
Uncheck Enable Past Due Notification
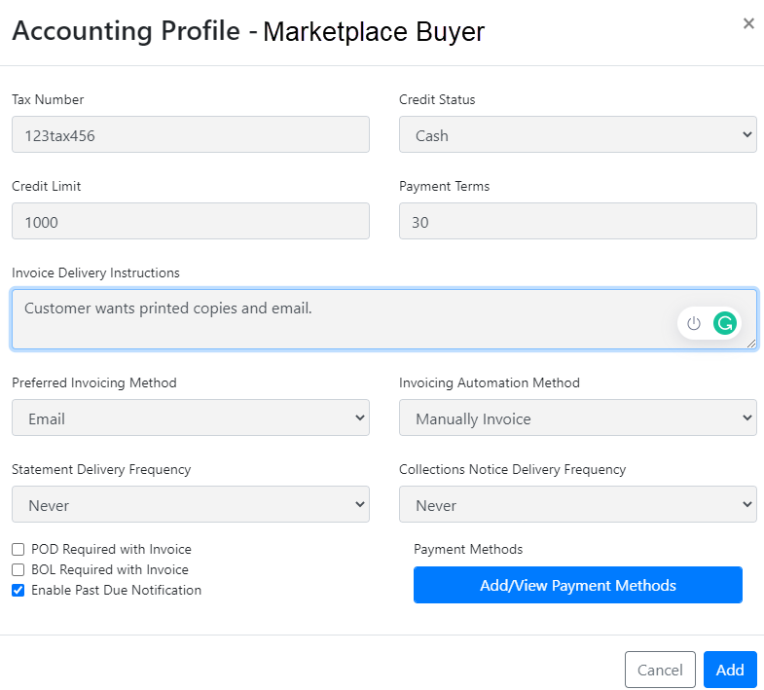pos(18,590)
